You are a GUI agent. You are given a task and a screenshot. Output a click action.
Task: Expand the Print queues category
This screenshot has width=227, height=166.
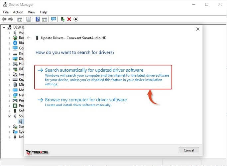tap(9, 101)
